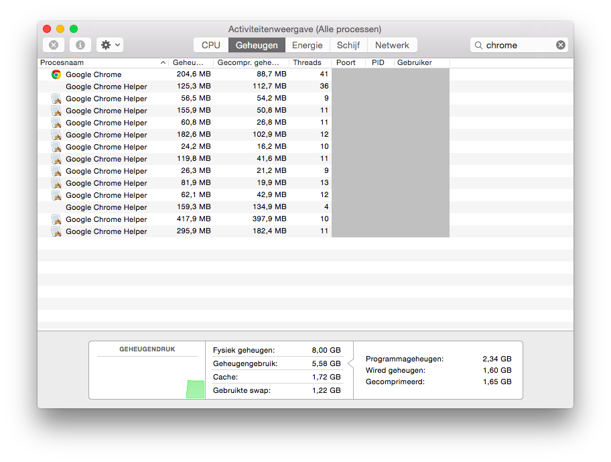Click the Cache 1,72 GB value
The image size is (611, 462).
tap(326, 377)
